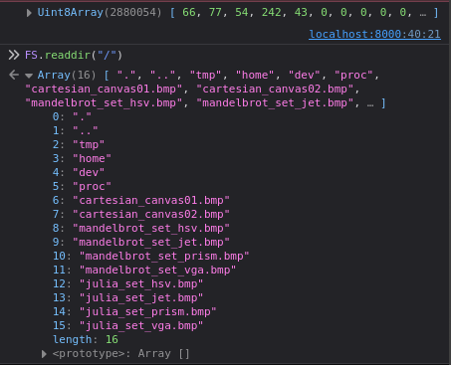The width and height of the screenshot is (451, 365).
Task: Click the return value arrow icon
Action: [14, 75]
